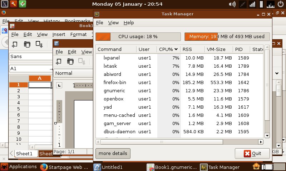
Task: Click the Open file icon in AbiWord toolbar
Action: pos(70,62)
